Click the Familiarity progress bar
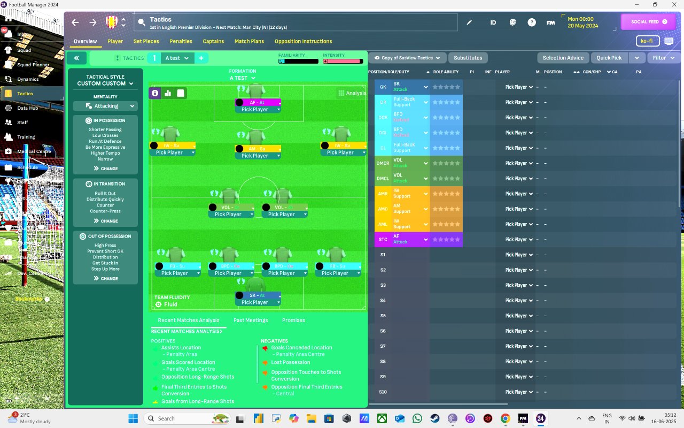The height and width of the screenshot is (428, 684). [298, 61]
